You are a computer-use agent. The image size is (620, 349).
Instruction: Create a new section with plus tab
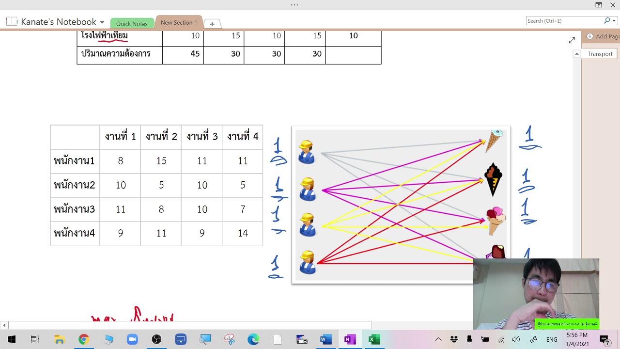click(212, 23)
